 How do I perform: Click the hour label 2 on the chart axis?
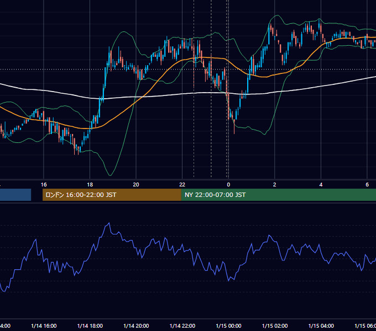(275, 185)
